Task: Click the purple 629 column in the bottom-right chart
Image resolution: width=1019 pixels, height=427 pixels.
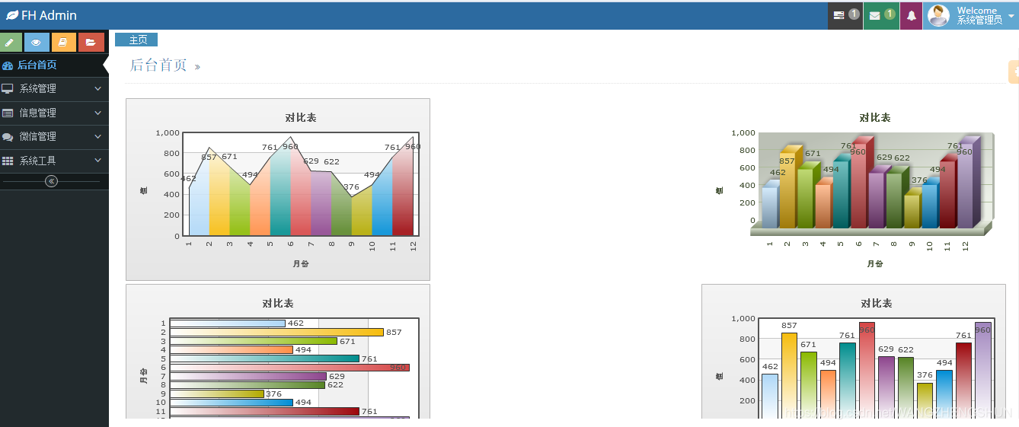Action: [886, 387]
